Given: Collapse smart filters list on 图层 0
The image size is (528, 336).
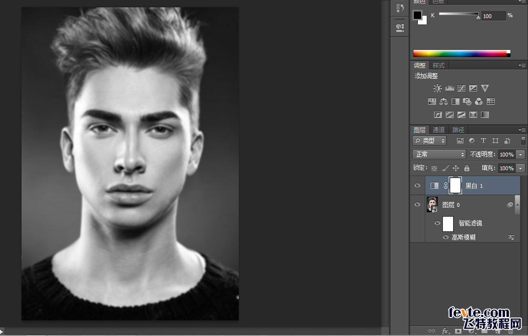Looking at the screenshot, I should click(518, 205).
